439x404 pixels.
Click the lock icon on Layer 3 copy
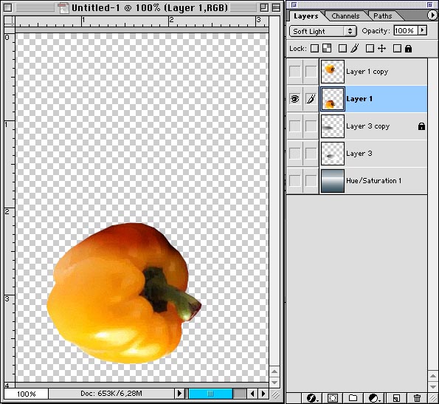coord(421,126)
